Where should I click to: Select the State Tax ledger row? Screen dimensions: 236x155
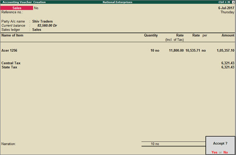tap(118, 67)
